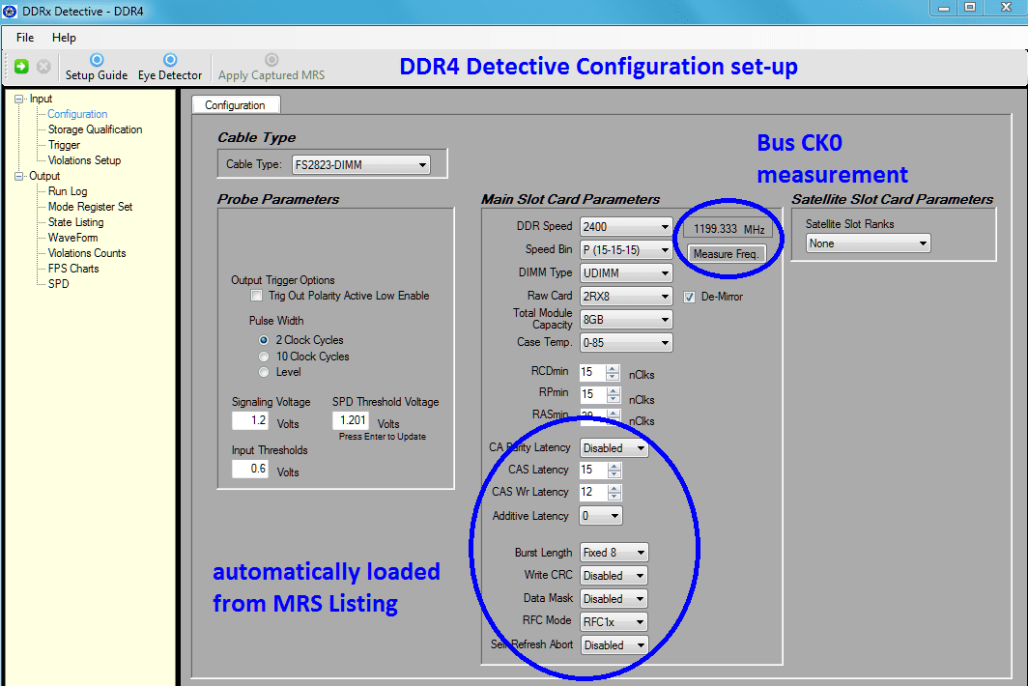Open the Additive Latency dropdown
Screen dimensions: 1028x686
pos(601,516)
